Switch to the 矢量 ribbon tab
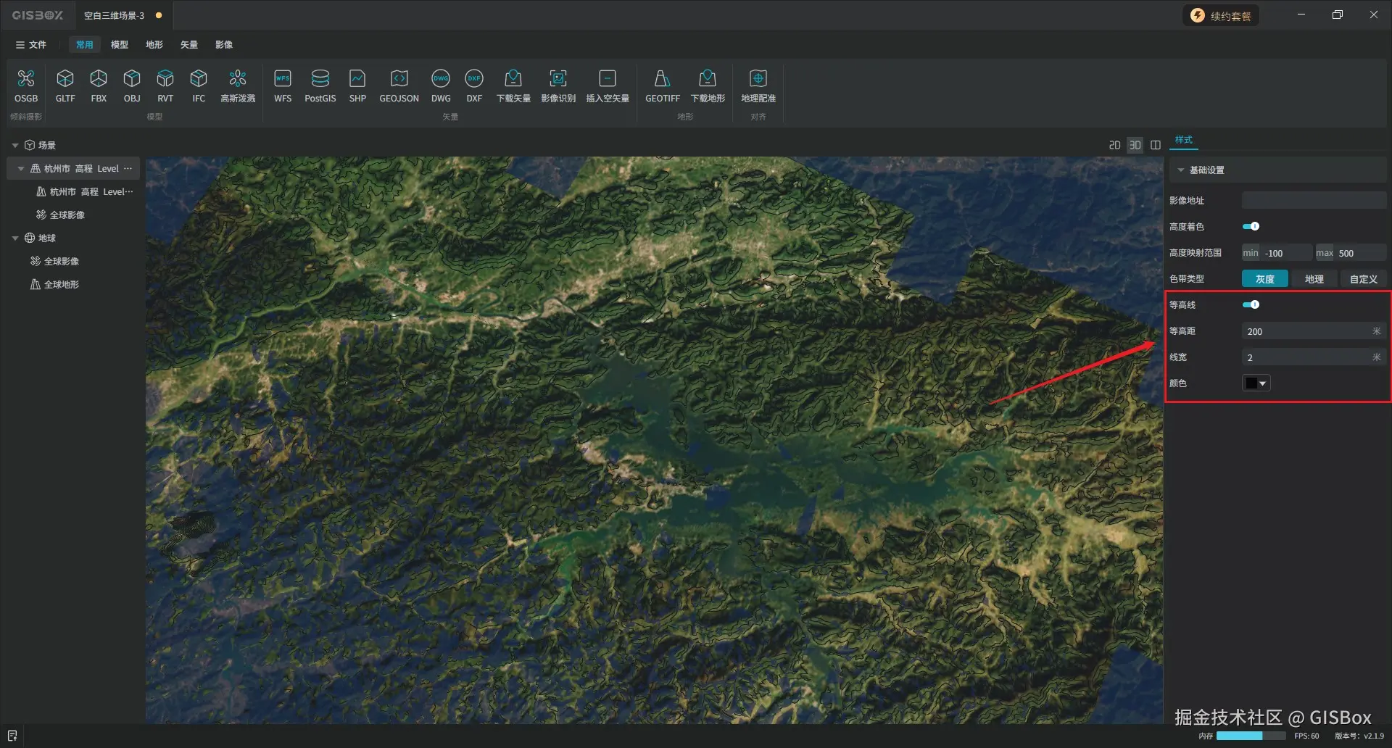 189,44
